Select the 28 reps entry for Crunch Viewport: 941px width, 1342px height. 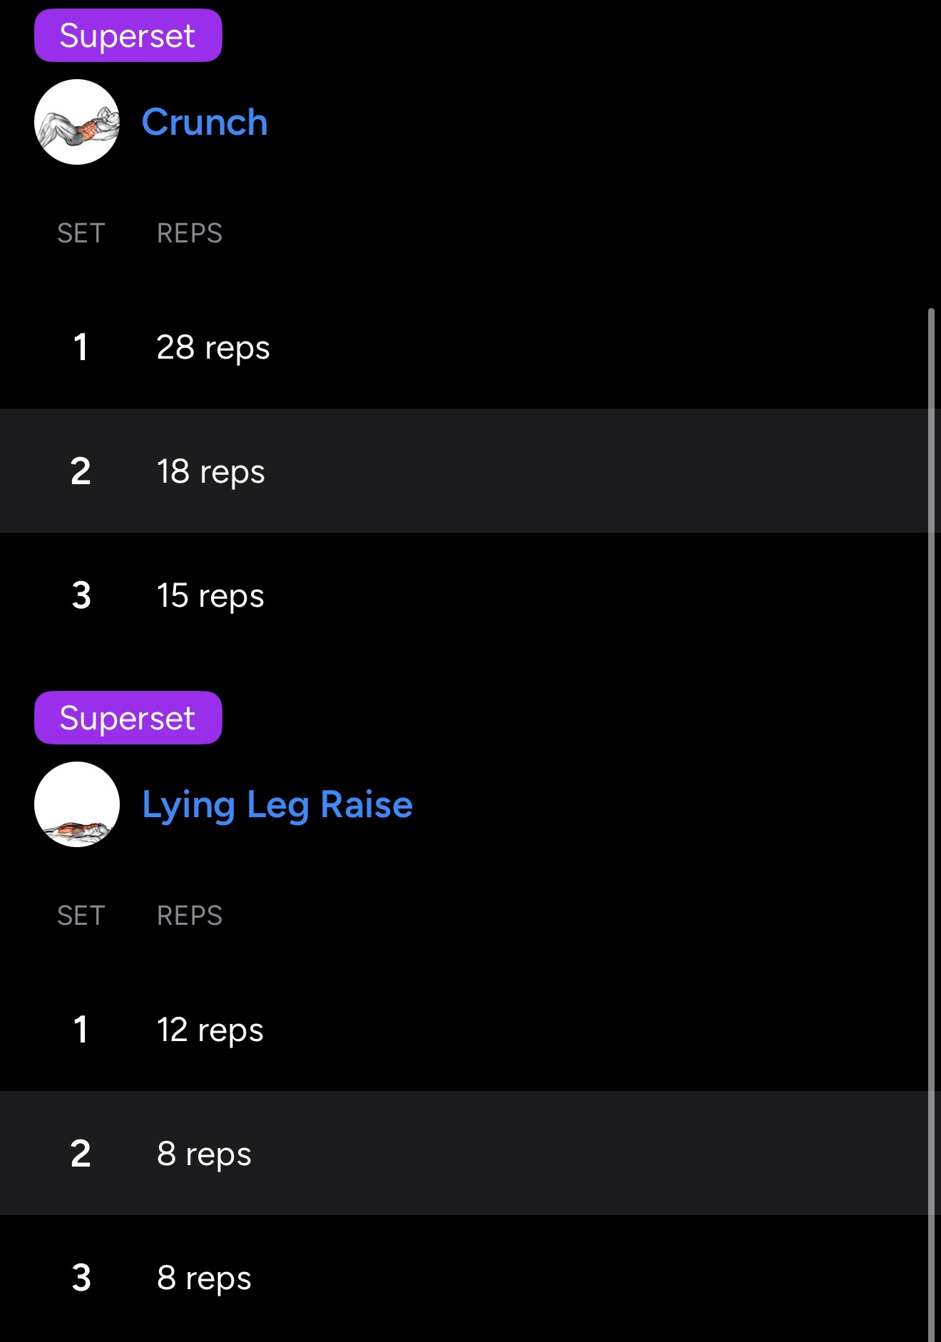point(213,348)
